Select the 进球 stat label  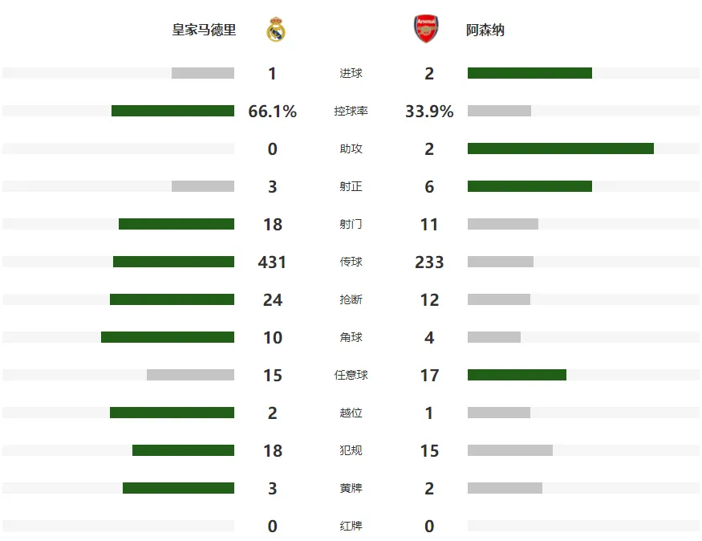tap(351, 73)
